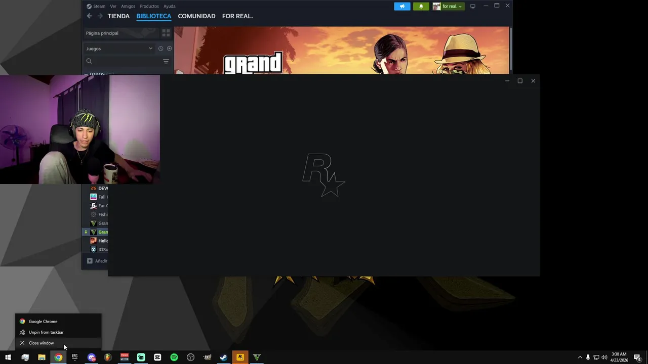Switch library to grid collections view
This screenshot has width=648, height=364.
point(166,33)
